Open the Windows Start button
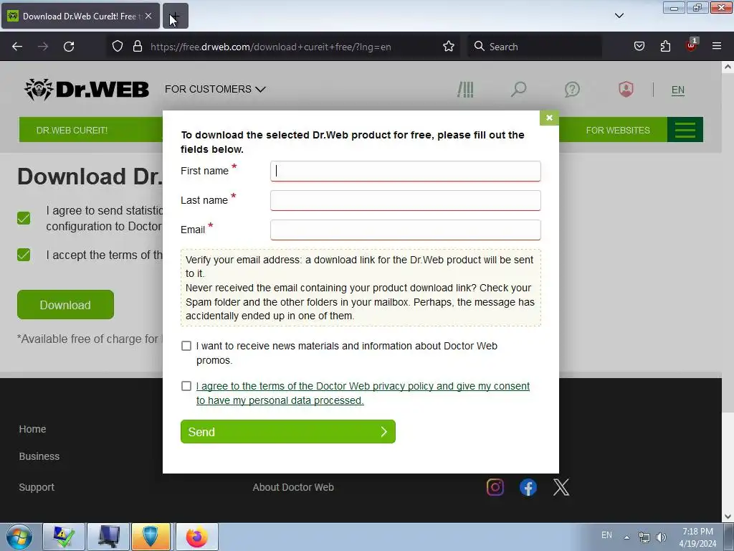This screenshot has width=734, height=551. tap(19, 537)
